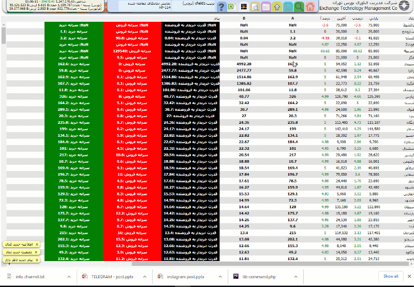Image resolution: width=414 pixels, height=287 pixels.
Task: Expand options for lib-command.php download
Action: tap(295, 277)
